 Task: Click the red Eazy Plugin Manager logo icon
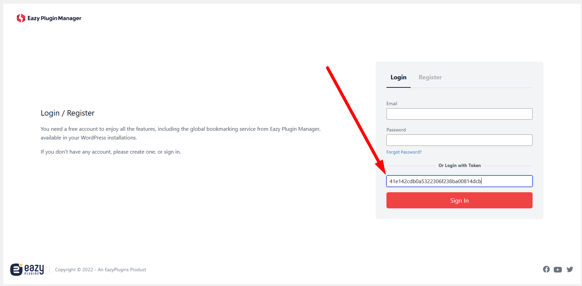tap(21, 18)
